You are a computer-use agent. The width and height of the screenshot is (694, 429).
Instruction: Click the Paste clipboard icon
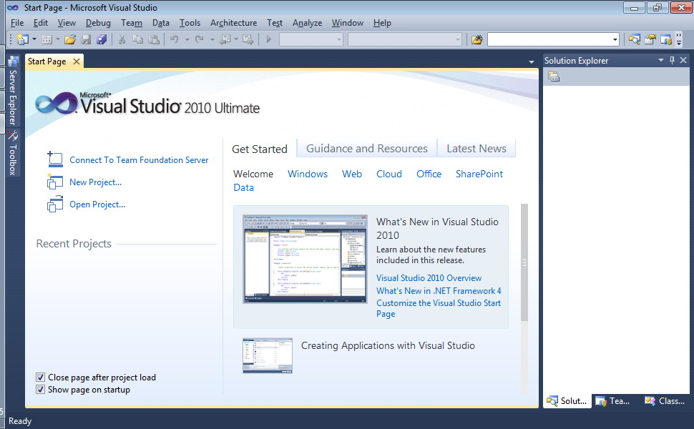tap(154, 39)
